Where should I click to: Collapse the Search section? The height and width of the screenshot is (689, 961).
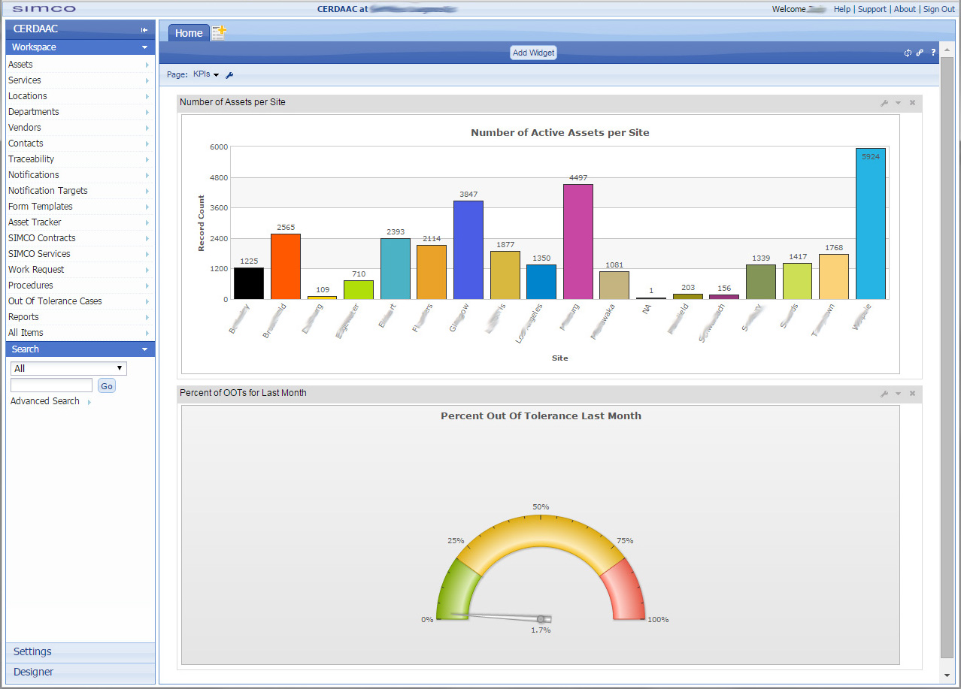(x=144, y=349)
